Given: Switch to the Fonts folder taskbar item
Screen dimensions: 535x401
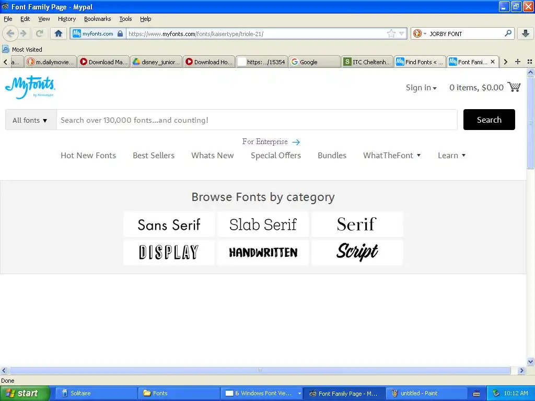Looking at the screenshot, I should (179, 393).
